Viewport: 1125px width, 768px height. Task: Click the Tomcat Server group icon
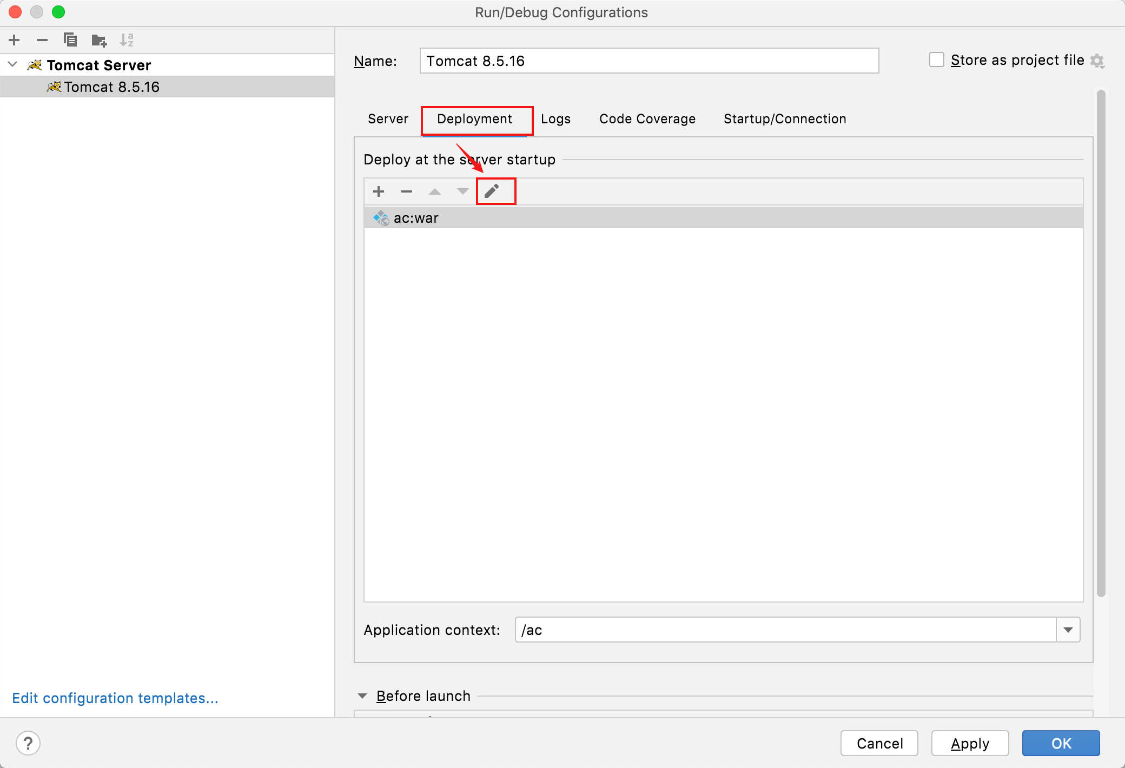point(35,65)
